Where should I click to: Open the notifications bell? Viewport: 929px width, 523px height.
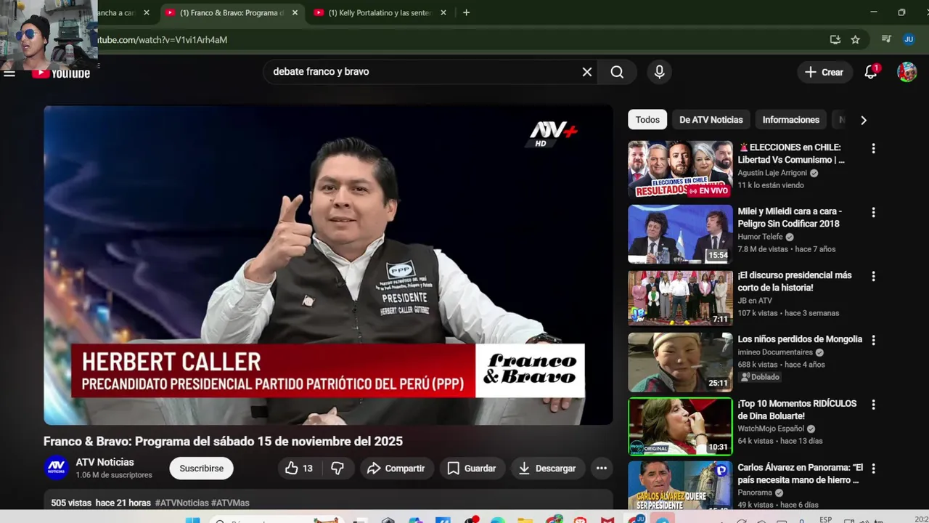click(x=871, y=72)
